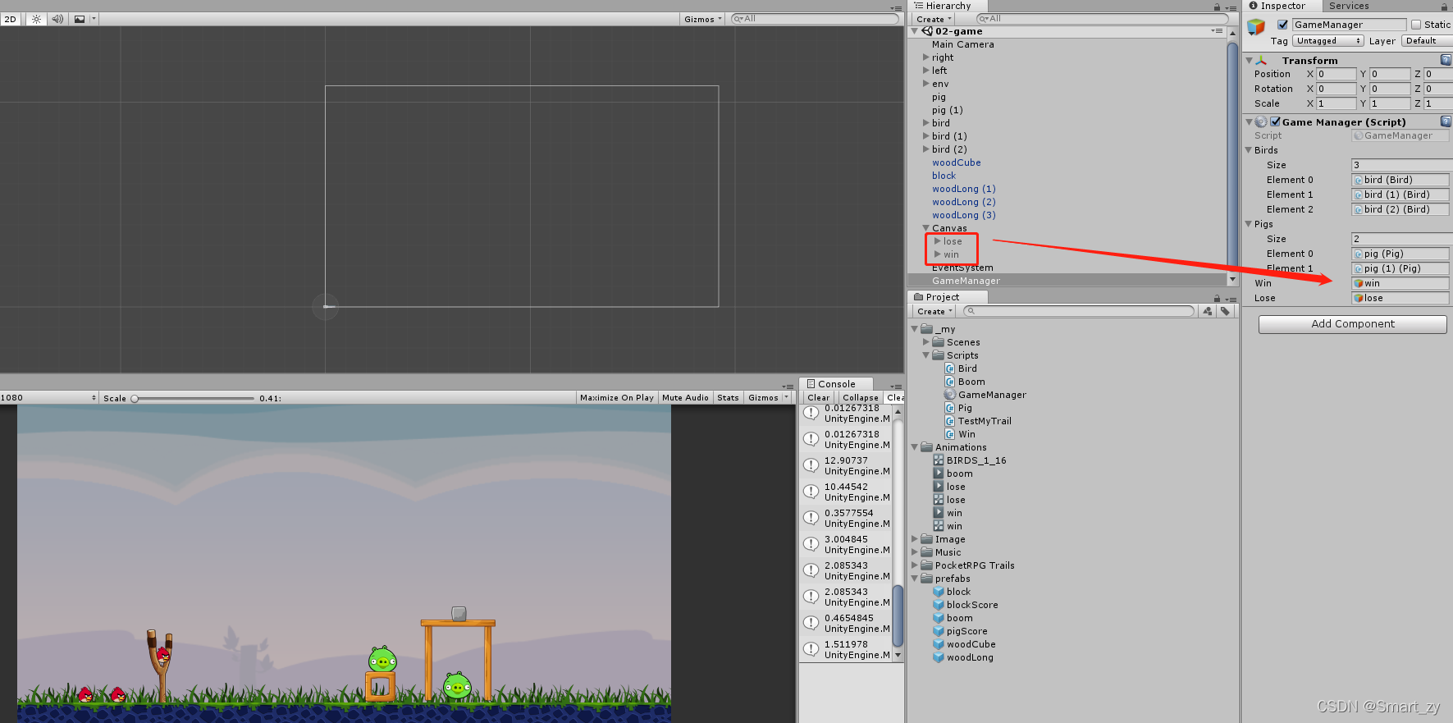Select GameManager script gear icon in Project

pyautogui.click(x=950, y=395)
